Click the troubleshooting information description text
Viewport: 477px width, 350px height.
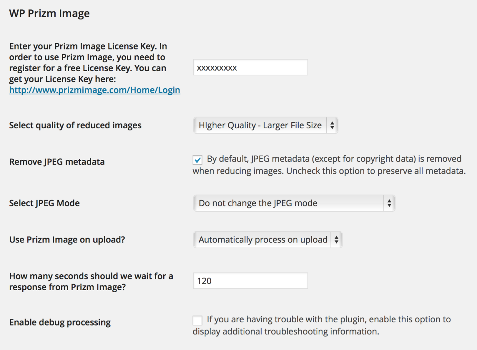coord(321,325)
